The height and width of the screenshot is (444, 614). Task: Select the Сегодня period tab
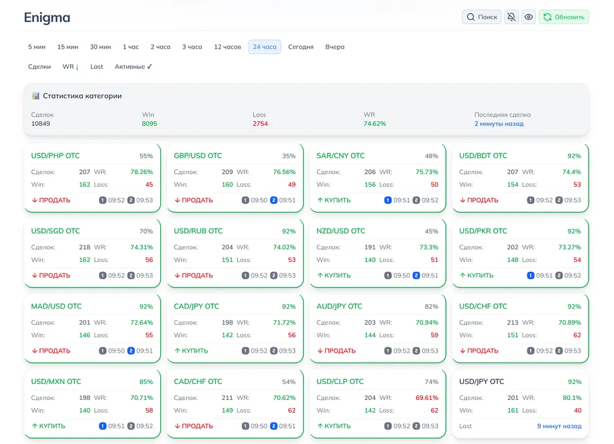coord(301,47)
